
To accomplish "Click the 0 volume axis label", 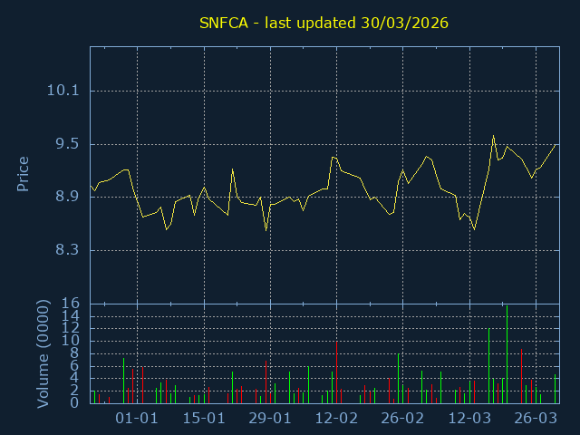I will click(74, 402).
